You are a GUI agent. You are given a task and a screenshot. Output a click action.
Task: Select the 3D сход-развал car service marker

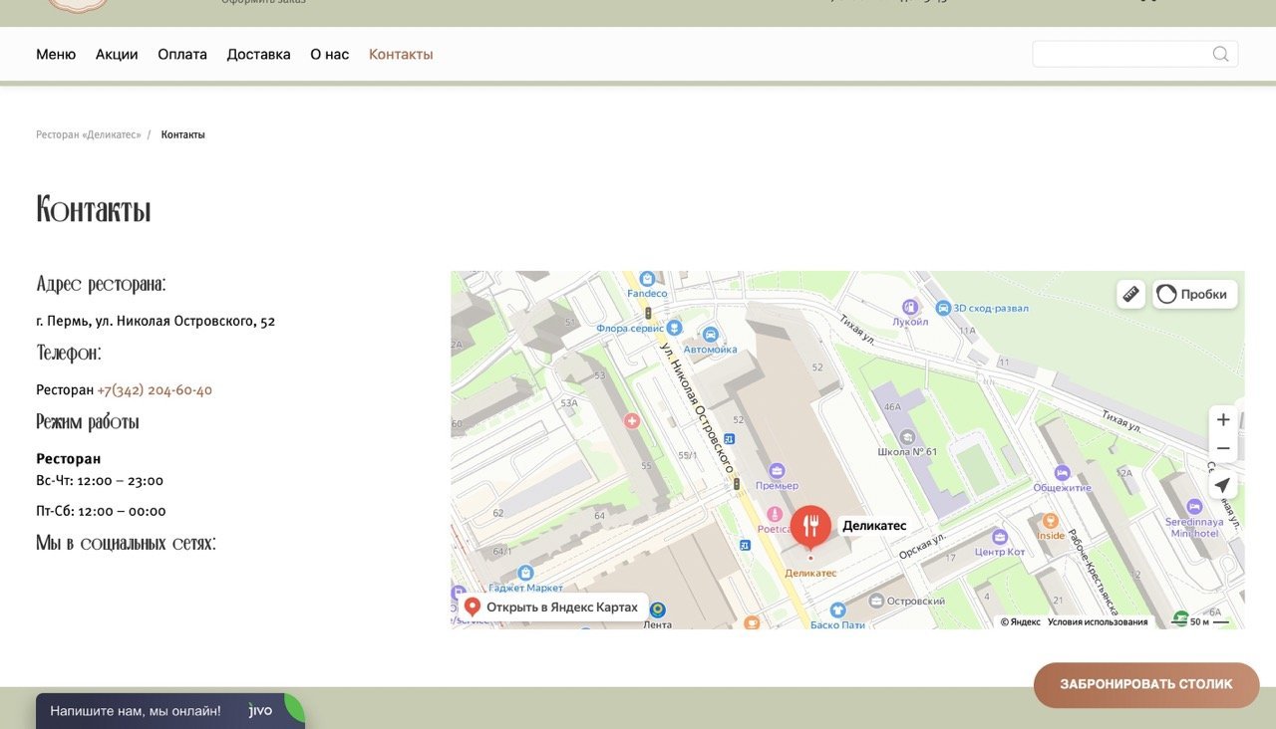point(944,308)
